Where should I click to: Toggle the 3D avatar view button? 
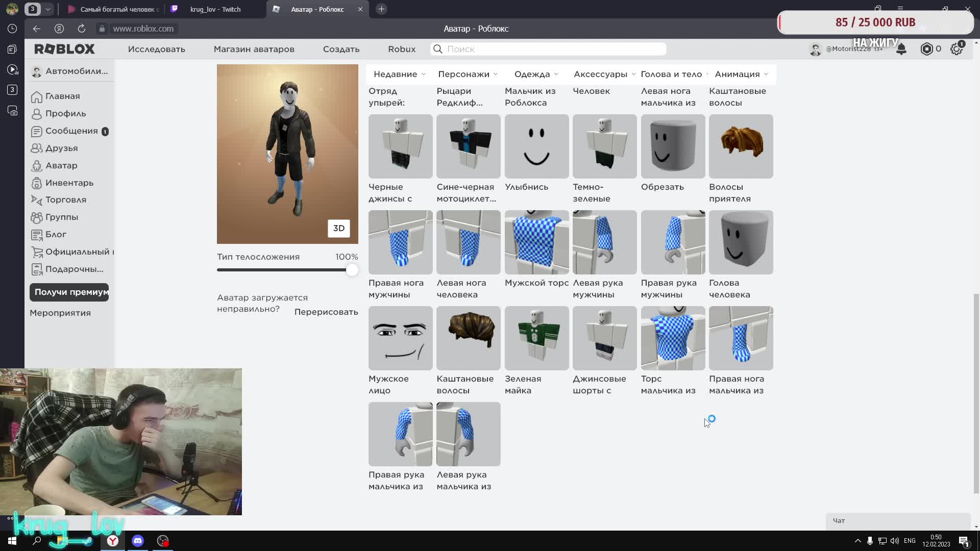pyautogui.click(x=339, y=228)
